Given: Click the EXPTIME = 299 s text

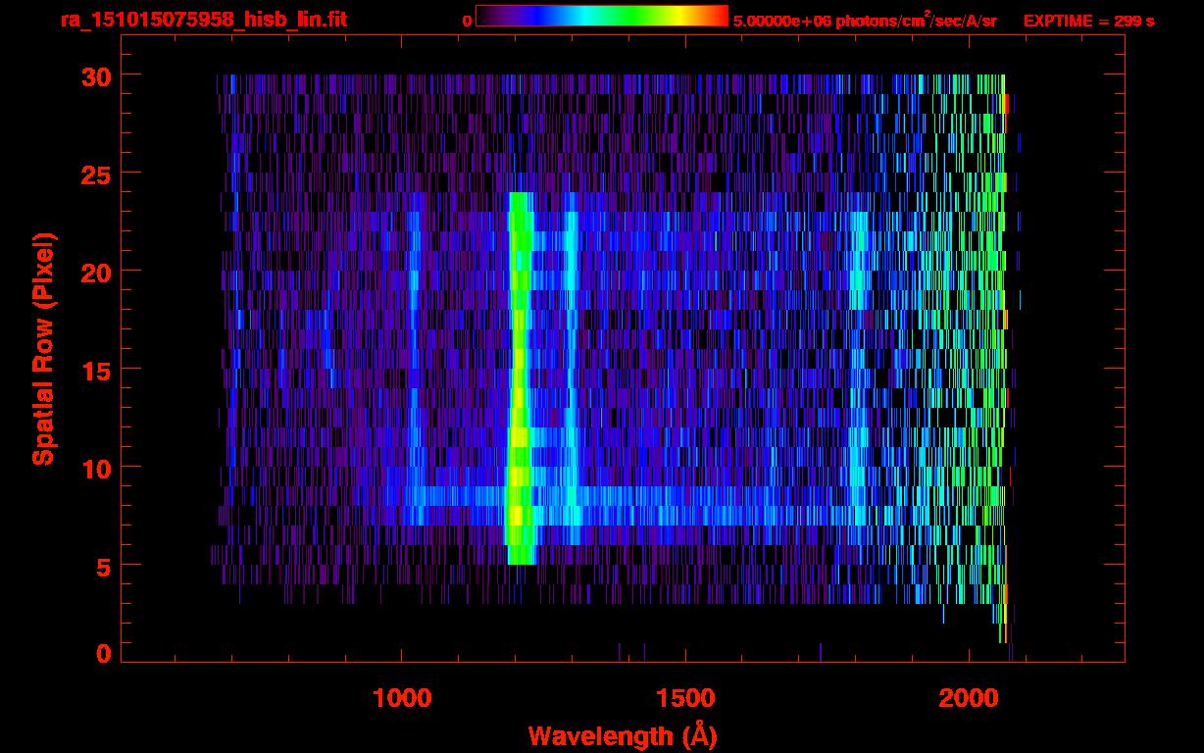Looking at the screenshot, I should tap(1088, 21).
